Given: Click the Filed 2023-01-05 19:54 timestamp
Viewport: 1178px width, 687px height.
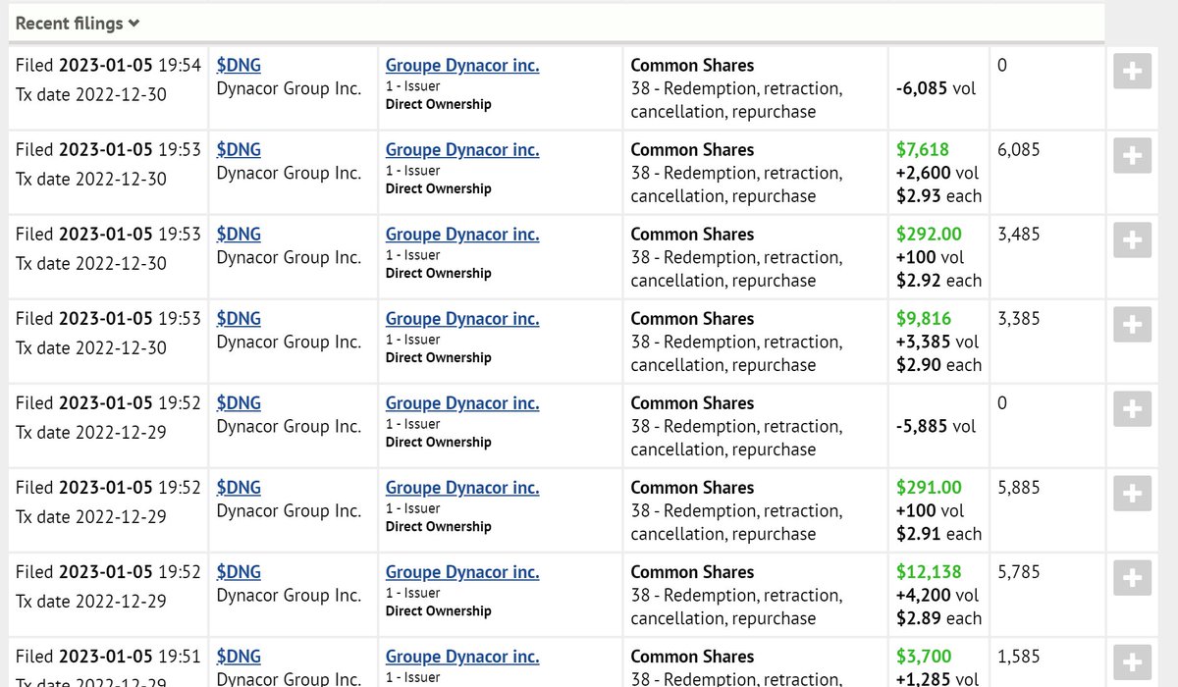Looking at the screenshot, I should 108,66.
